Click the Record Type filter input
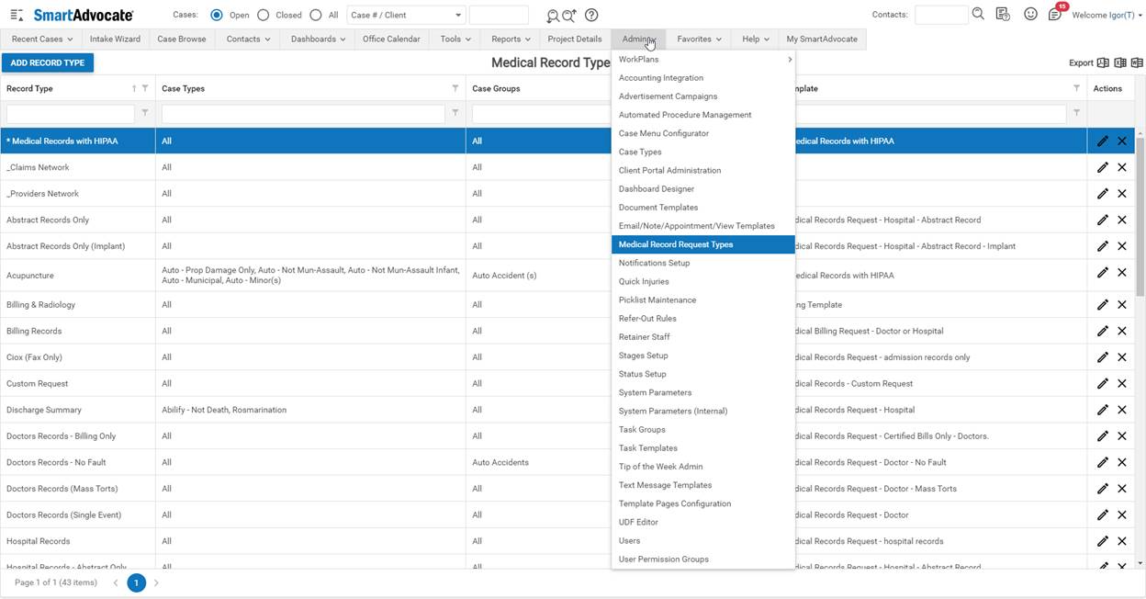Screen dimensions: 1146x599 pyautogui.click(x=71, y=113)
